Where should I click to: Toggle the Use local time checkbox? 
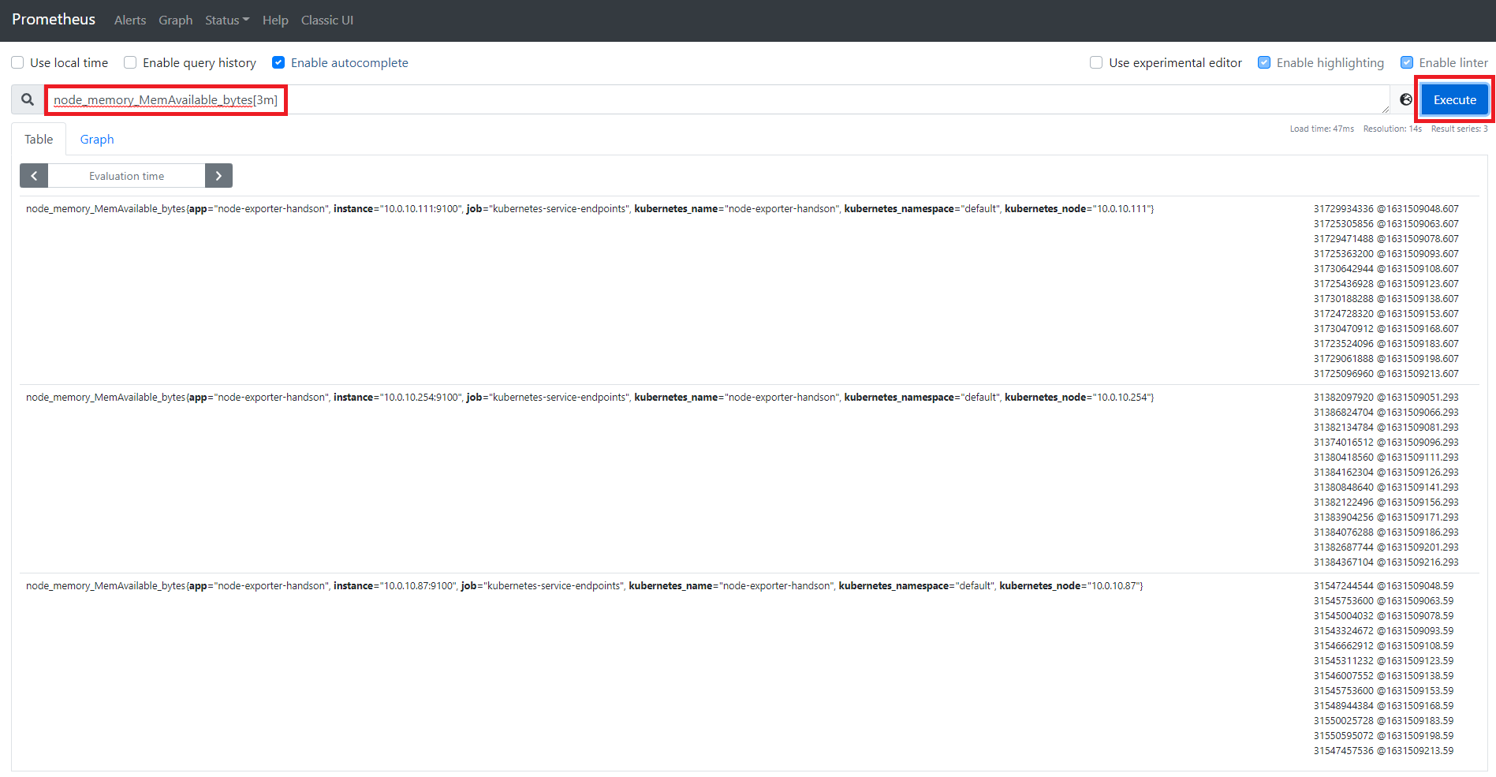click(x=17, y=62)
